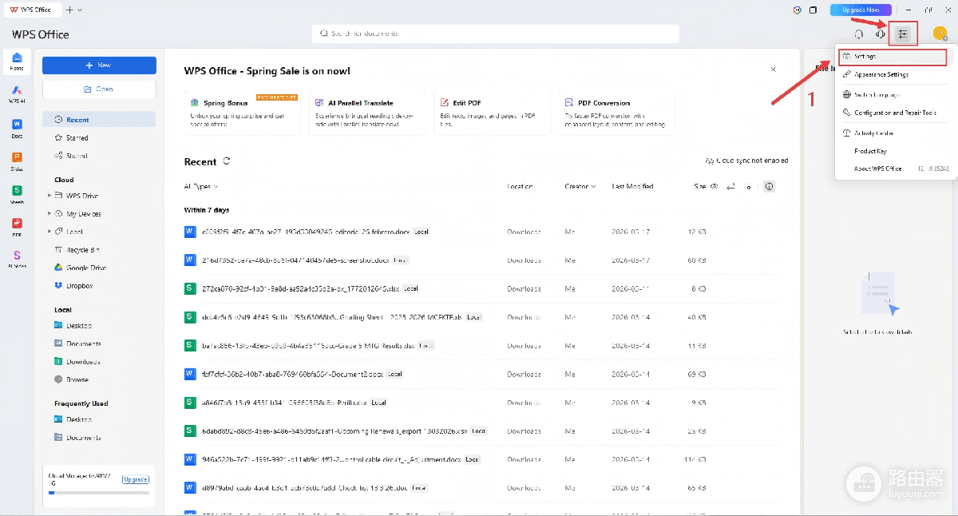Click the window layout icon beside Upgrade Now

click(x=813, y=10)
